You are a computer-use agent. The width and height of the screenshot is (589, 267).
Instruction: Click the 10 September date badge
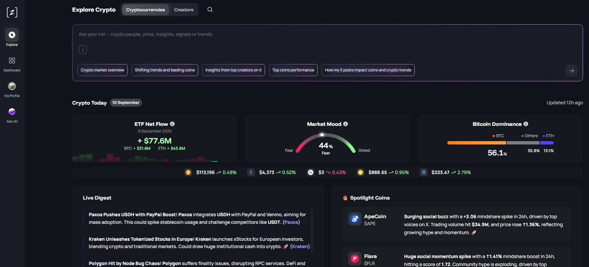[x=126, y=103]
